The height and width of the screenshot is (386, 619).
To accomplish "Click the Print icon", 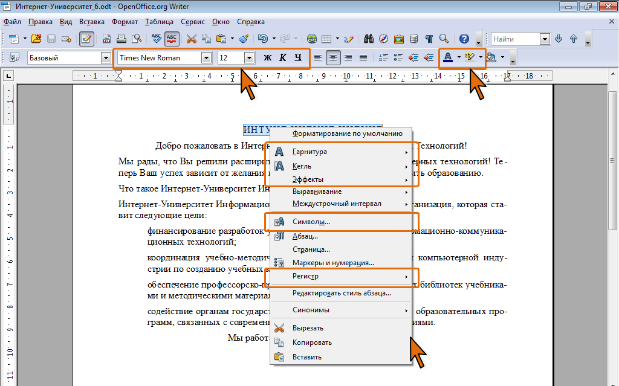I will point(122,39).
